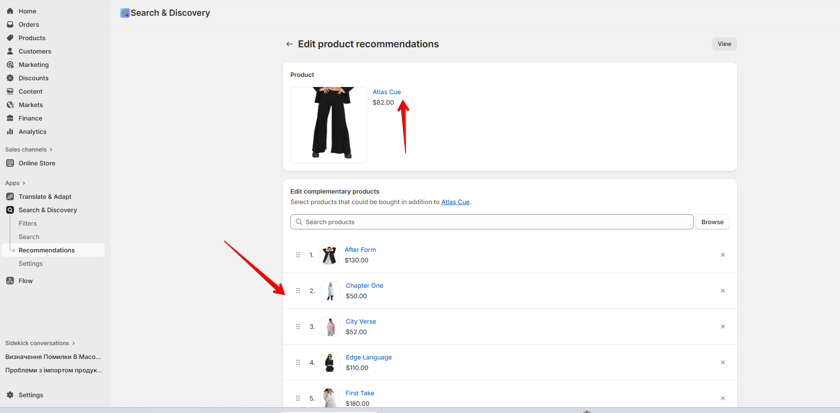Click the Customers person icon

[x=10, y=51]
